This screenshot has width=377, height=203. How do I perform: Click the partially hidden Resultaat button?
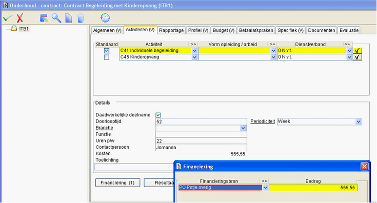click(159, 183)
